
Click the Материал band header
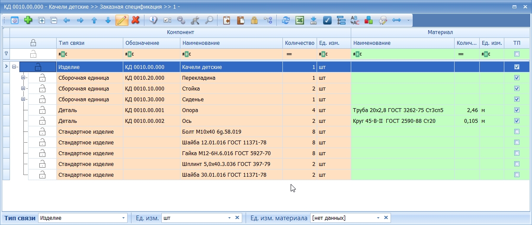(x=440, y=32)
